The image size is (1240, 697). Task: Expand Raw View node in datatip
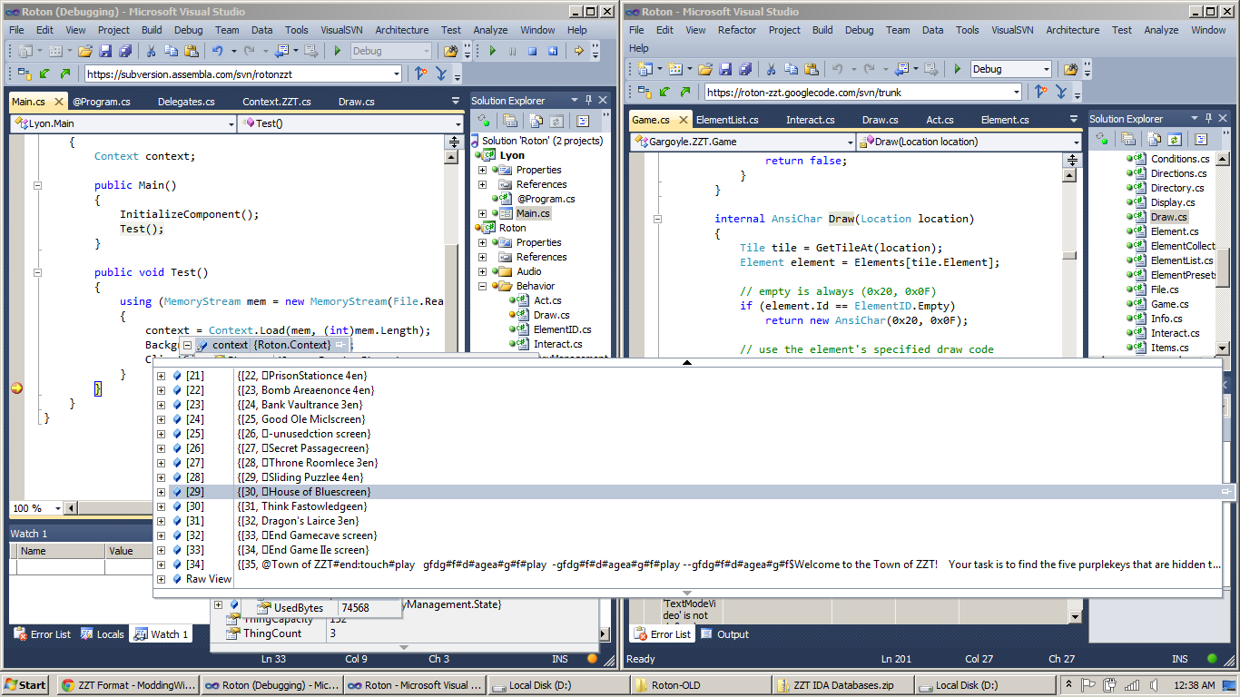pos(162,579)
